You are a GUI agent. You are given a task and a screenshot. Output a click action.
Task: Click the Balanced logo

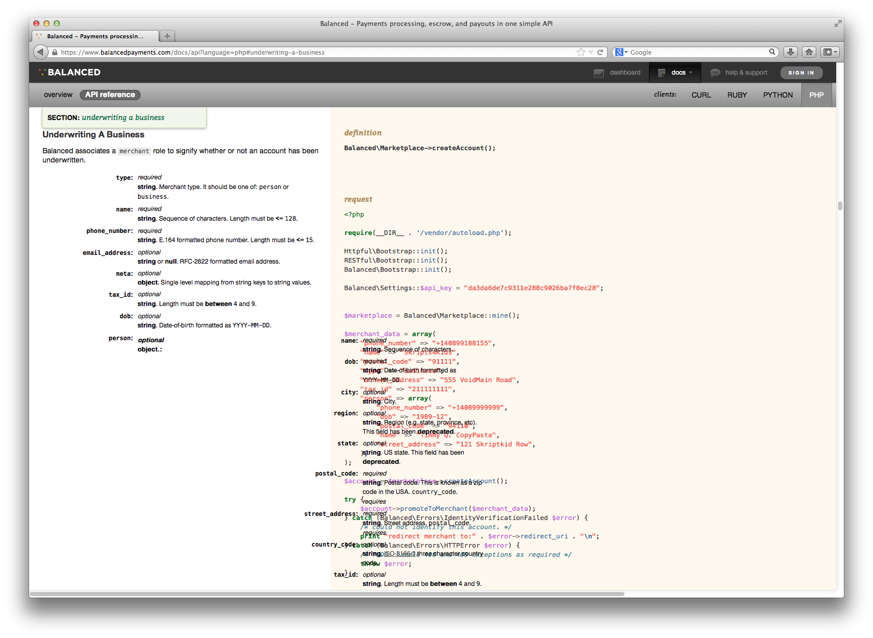point(70,72)
